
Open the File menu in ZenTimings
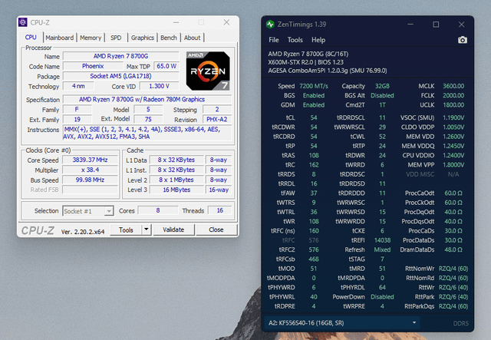click(x=274, y=40)
